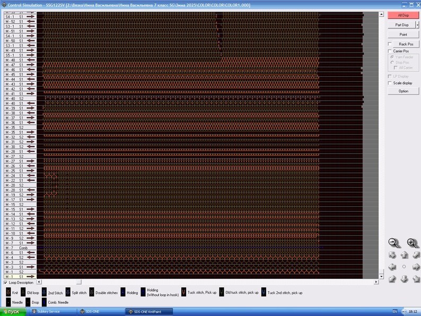Viewport: 421px width, 316px height.
Task: Select the M-40 S2 row
Action: coord(20,99)
